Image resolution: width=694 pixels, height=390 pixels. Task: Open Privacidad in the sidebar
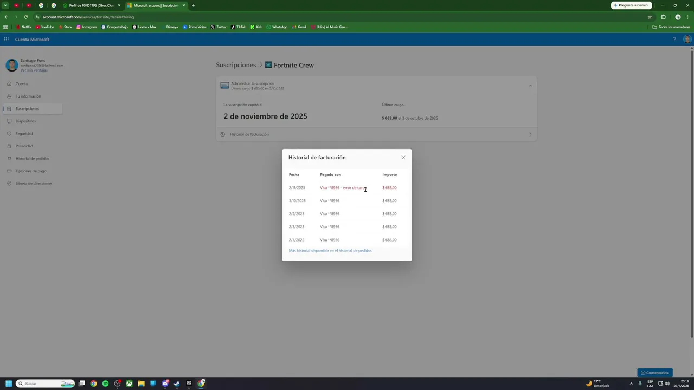pos(24,146)
